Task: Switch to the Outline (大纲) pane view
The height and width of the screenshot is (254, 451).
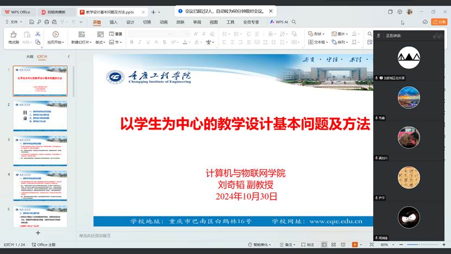Action: coord(30,56)
